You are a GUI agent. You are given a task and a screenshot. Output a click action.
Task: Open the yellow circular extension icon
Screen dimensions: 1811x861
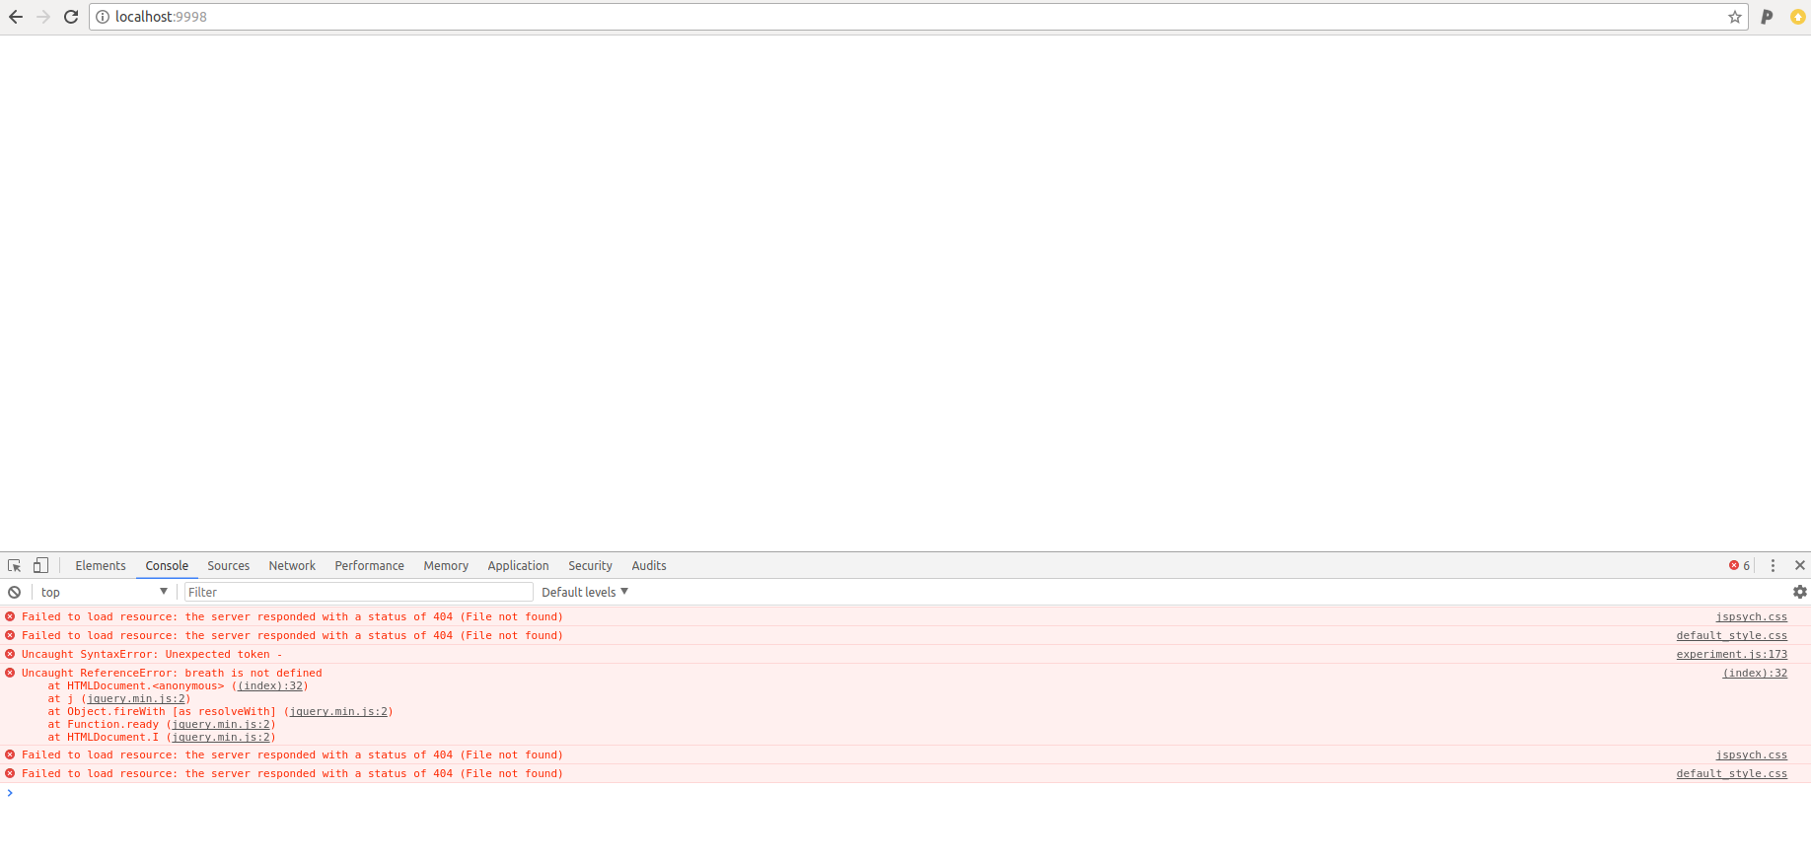click(x=1798, y=17)
